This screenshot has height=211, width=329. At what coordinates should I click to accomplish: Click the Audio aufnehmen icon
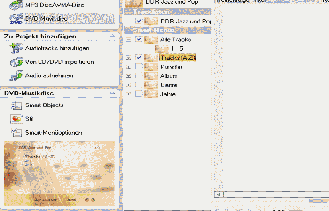[16, 75]
